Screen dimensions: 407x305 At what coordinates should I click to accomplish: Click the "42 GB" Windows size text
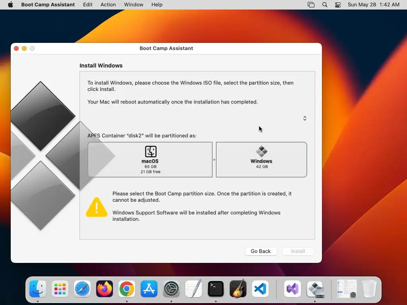[x=262, y=166]
